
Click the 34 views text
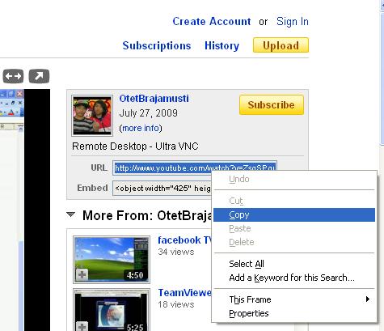click(176, 252)
